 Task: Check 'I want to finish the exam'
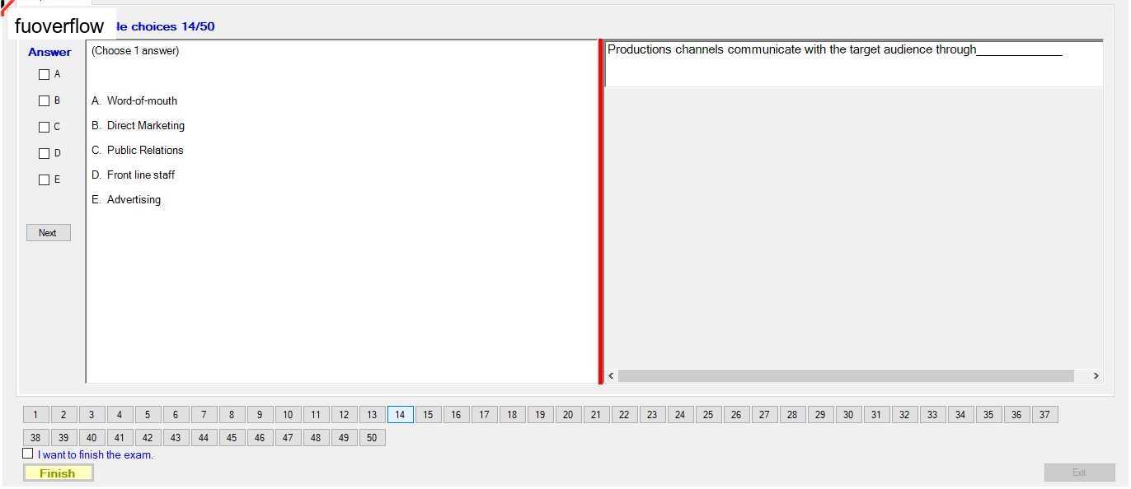point(28,454)
